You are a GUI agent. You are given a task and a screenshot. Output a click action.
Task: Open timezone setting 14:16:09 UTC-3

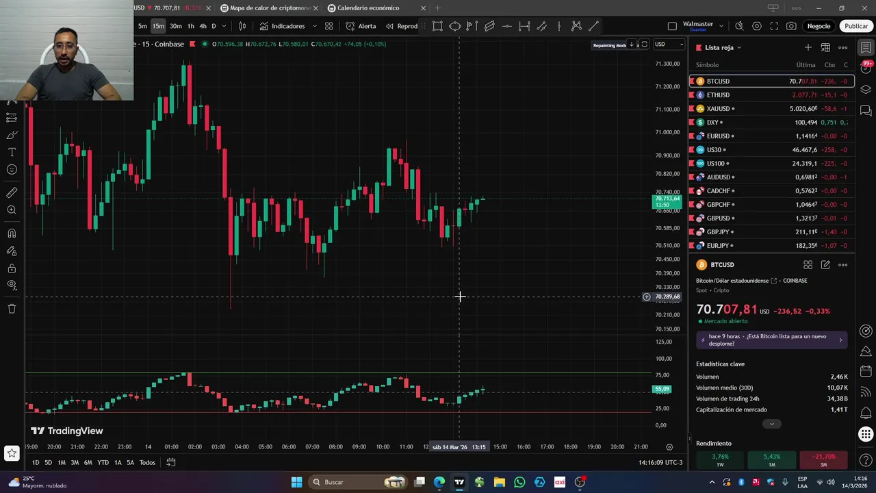point(660,463)
